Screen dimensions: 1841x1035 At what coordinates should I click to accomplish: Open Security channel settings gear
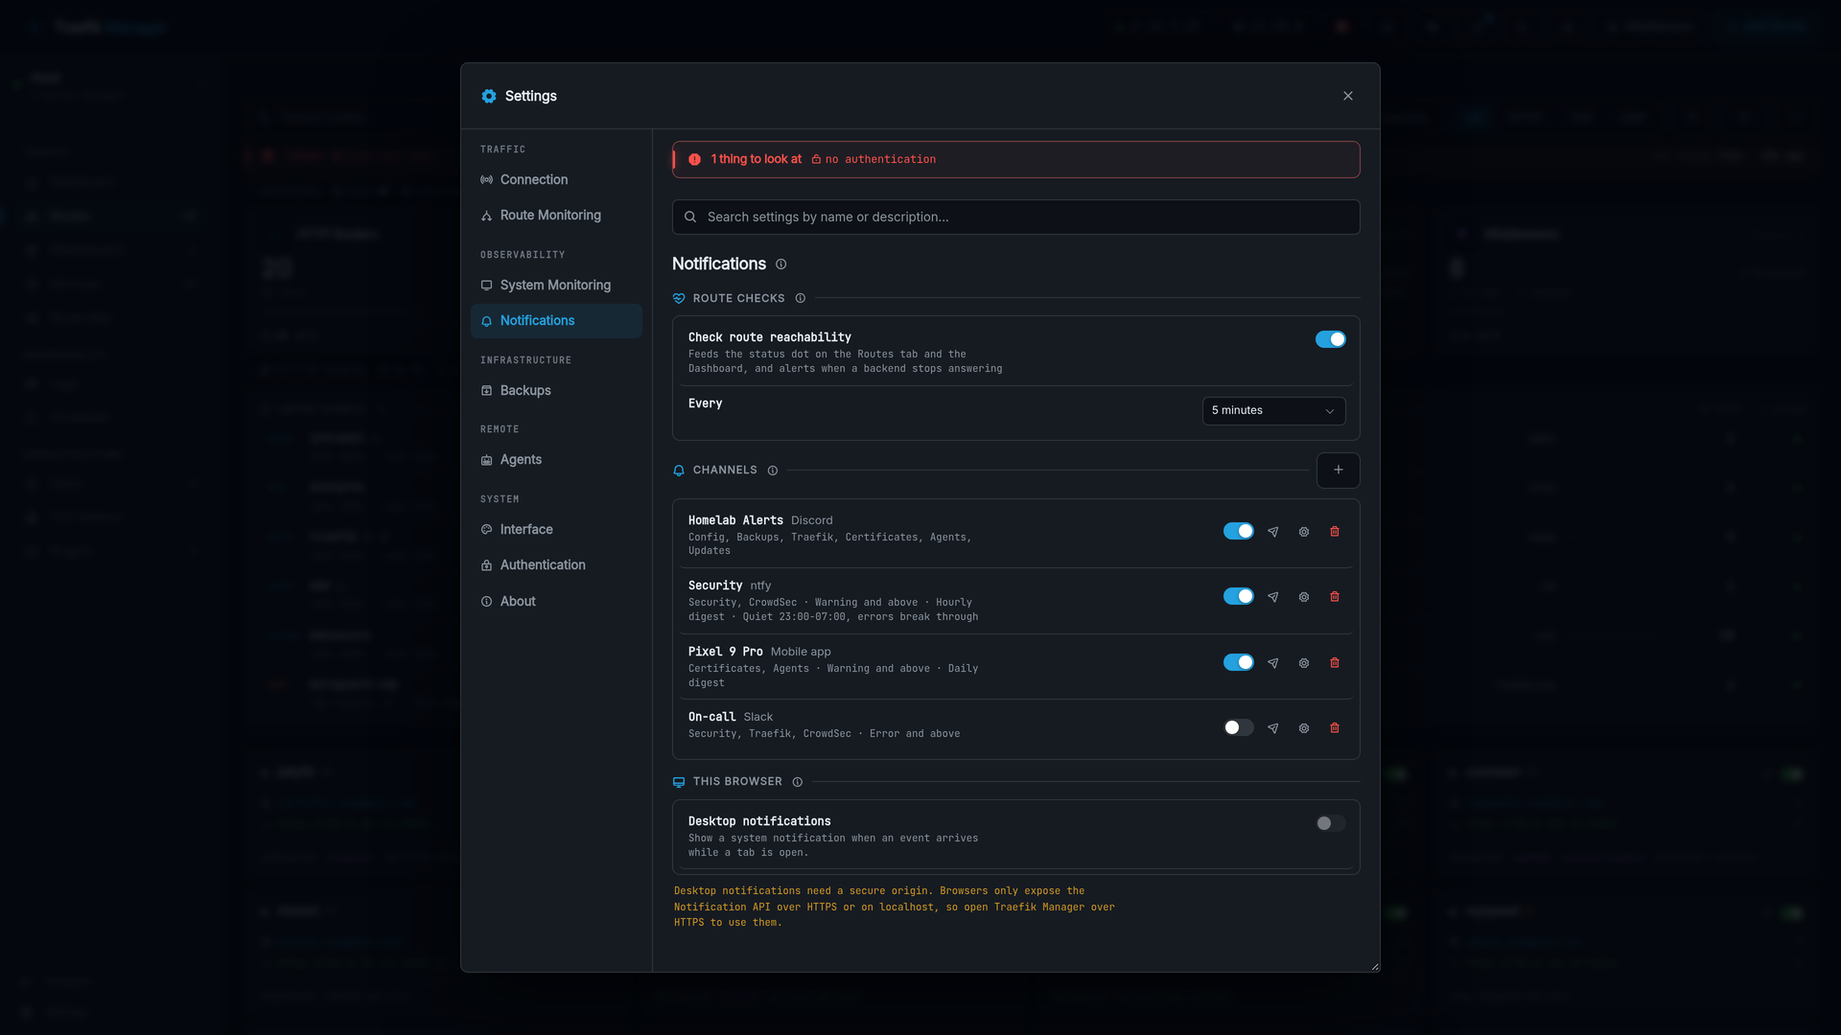click(1303, 597)
